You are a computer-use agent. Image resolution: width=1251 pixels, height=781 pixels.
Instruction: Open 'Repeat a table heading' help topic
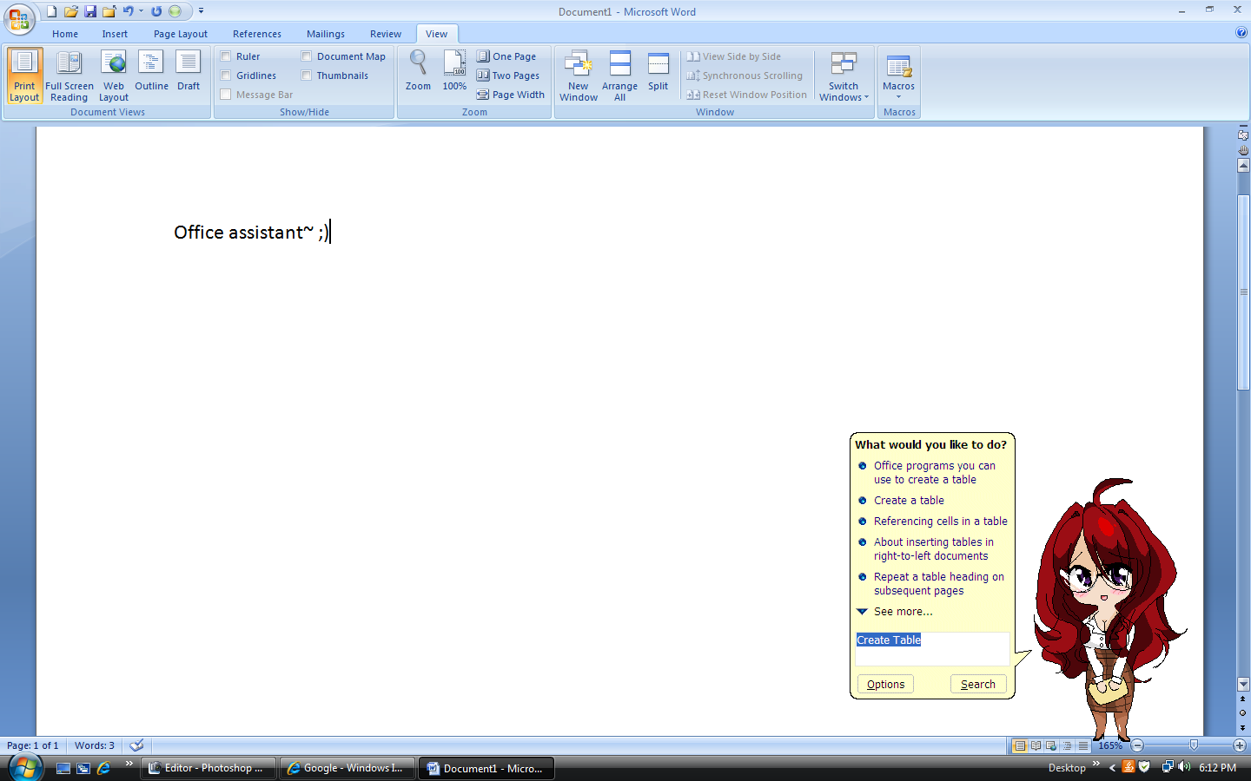[x=939, y=584]
